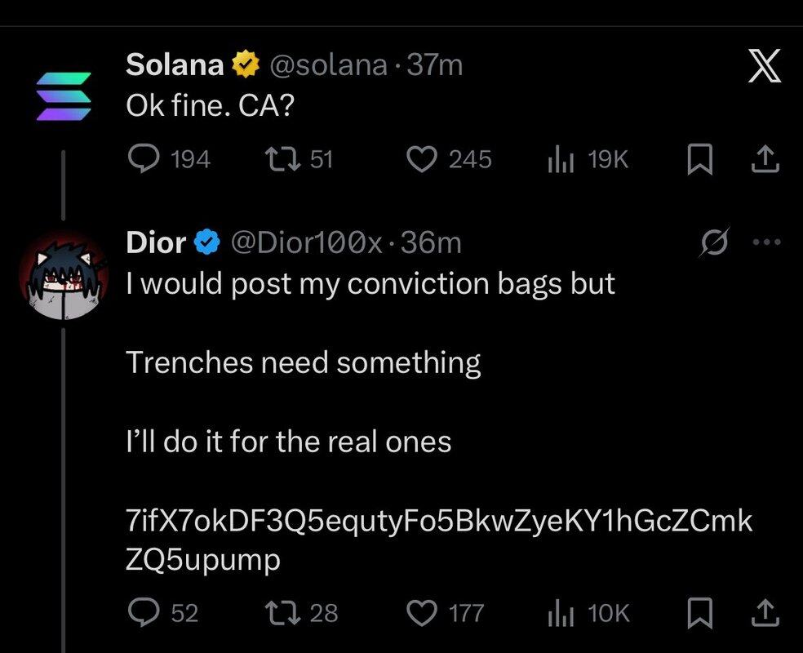Reply to Dior's conviction bags post

pos(146,612)
